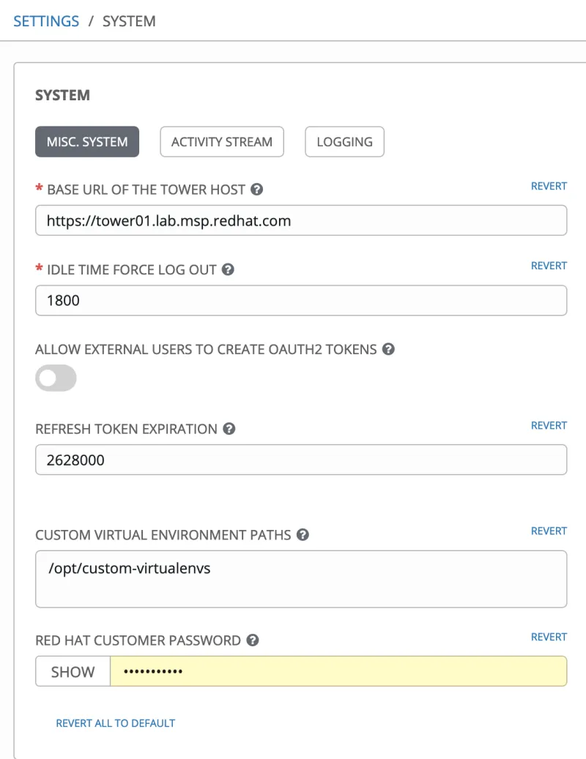Screen dimensions: 586x759
Task: Show help for Refresh Token Expiration
Action: click(x=229, y=429)
